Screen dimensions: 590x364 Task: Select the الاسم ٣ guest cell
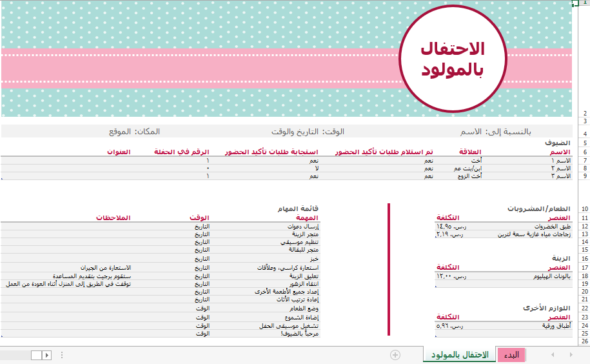[561, 176]
